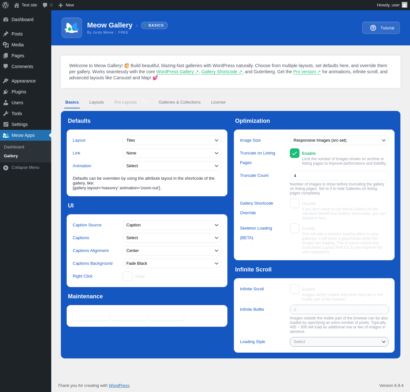Expand the Image Size dropdown
This screenshot has height=392, width=410.
(339, 140)
